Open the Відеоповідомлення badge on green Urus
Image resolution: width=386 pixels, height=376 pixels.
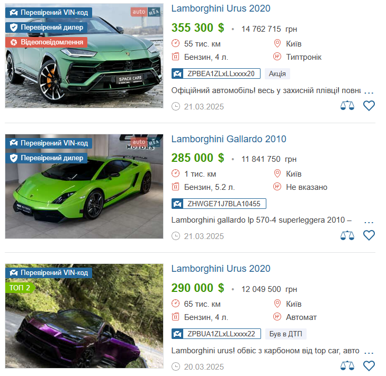coord(46,42)
